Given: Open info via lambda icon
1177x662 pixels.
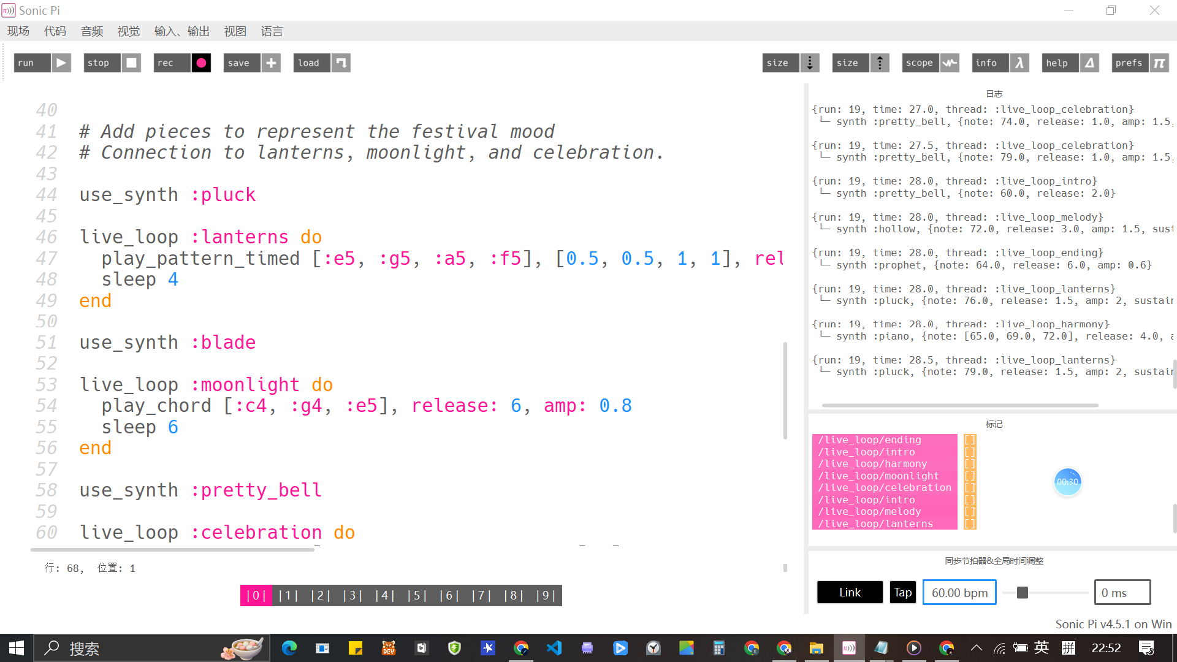Looking at the screenshot, I should pos(1019,63).
